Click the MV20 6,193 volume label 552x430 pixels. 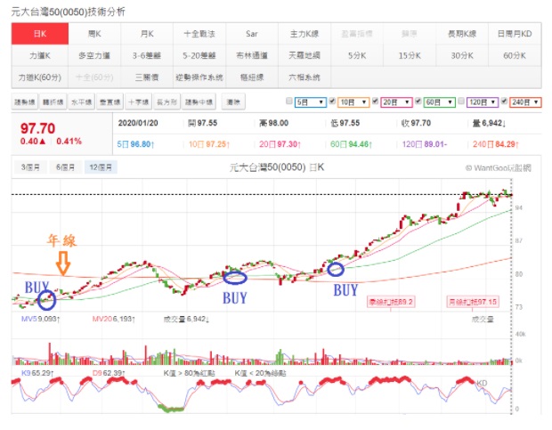[x=114, y=319]
